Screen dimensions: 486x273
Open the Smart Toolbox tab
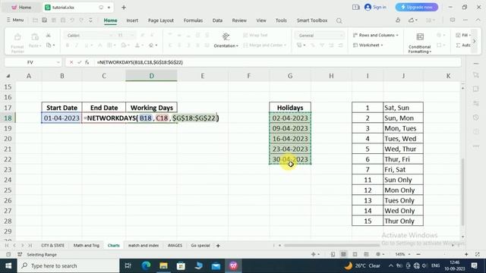tap(312, 20)
